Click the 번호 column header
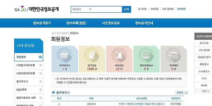The height and width of the screenshot is (106, 212). [59, 99]
